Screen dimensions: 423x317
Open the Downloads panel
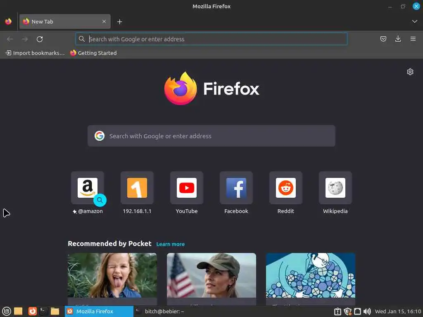point(398,39)
